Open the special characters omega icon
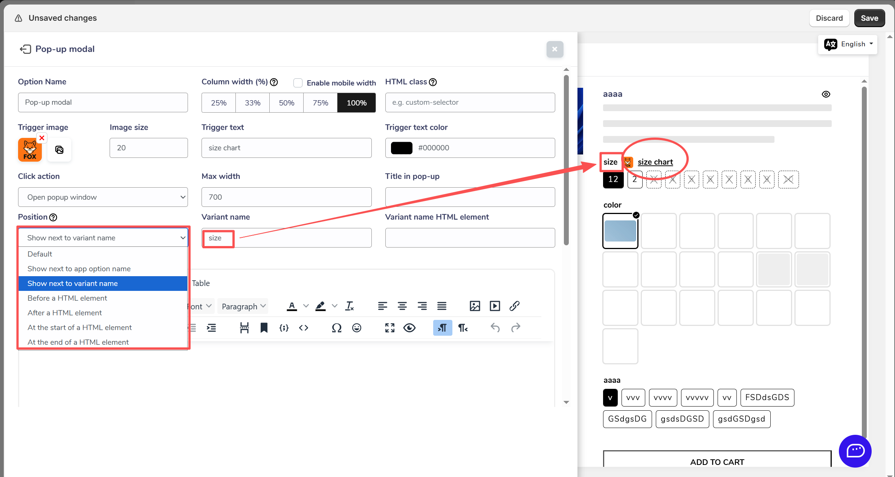 click(x=336, y=328)
